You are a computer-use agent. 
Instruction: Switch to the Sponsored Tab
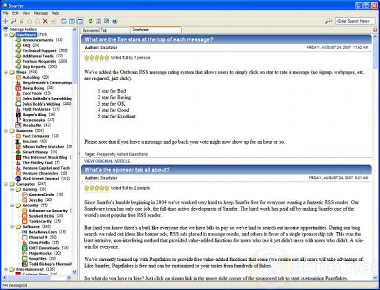(x=105, y=30)
